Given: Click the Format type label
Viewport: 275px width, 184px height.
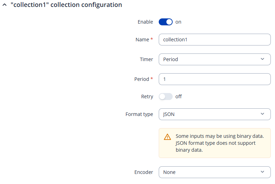Looking at the screenshot, I should pos(139,114).
